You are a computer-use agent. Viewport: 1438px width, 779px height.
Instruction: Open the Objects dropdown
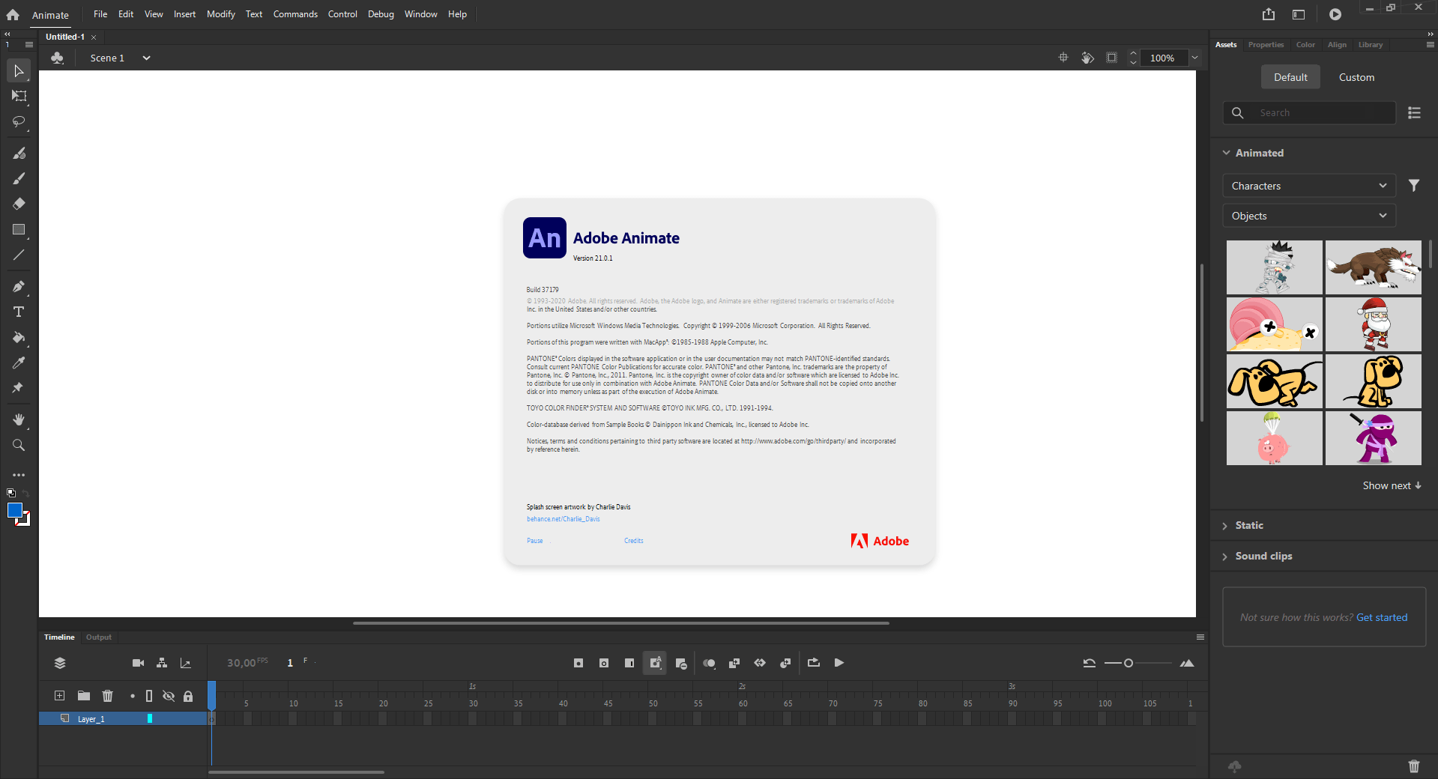pyautogui.click(x=1309, y=216)
